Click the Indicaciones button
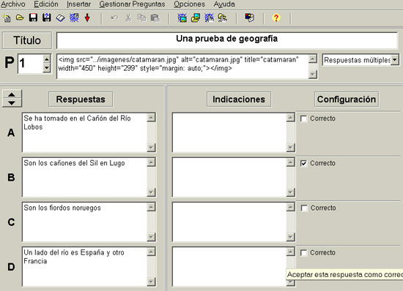403x291 pixels. point(239,99)
